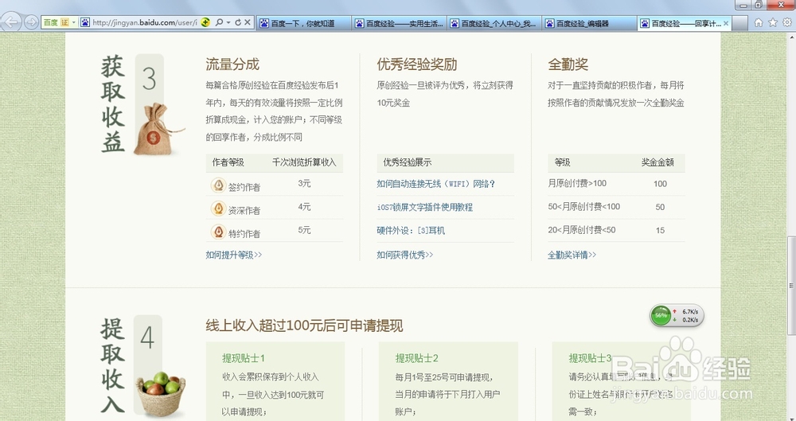This screenshot has height=421, width=796.
Task: Stop loading with the address bar X icon
Action: tap(248, 22)
